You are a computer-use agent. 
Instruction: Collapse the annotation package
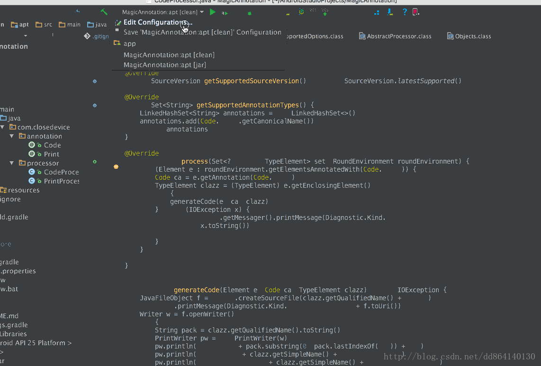coord(12,136)
